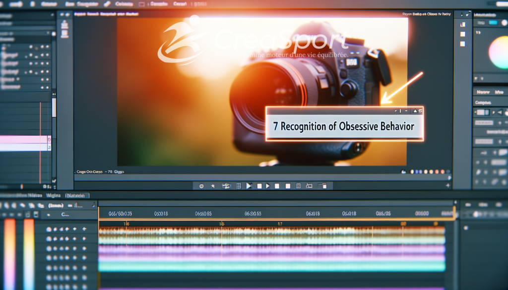508x290 pixels.
Task: Click the first white square stop icon
Action: coord(258,186)
